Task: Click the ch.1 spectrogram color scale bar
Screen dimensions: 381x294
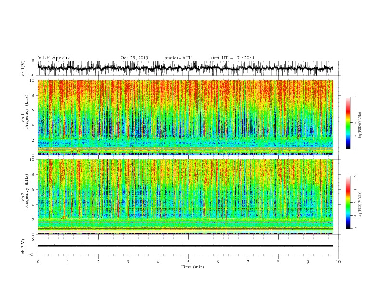Action: (348, 123)
